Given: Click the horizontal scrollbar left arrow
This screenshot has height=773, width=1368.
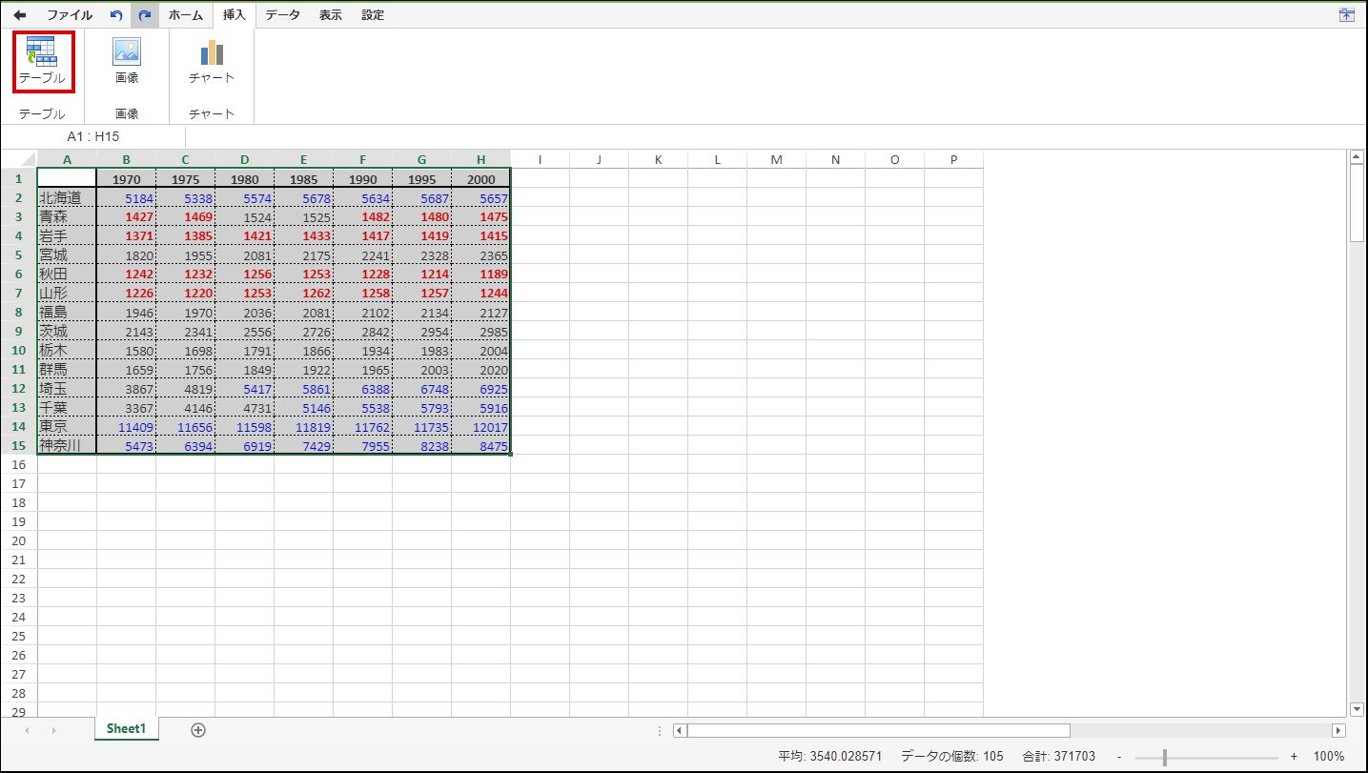Looking at the screenshot, I should point(680,731).
